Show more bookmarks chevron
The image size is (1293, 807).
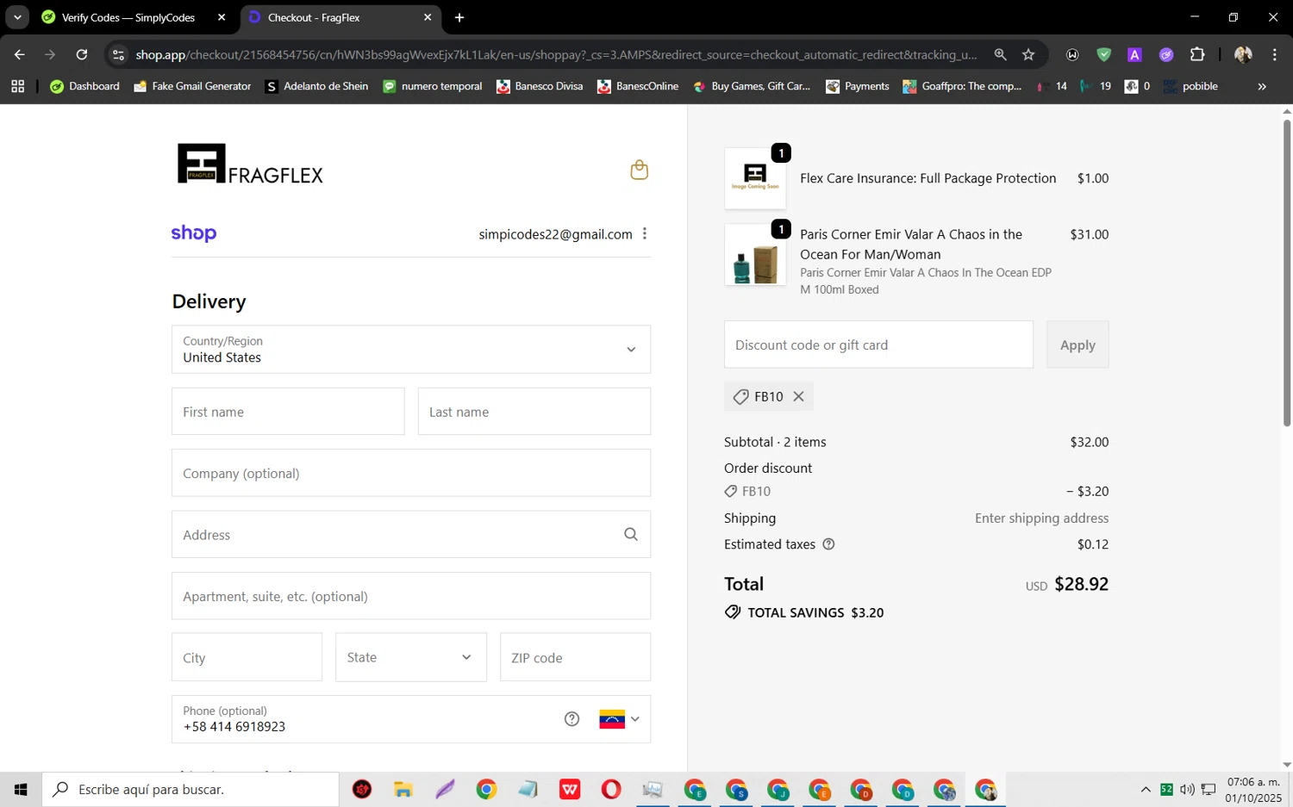click(x=1262, y=86)
